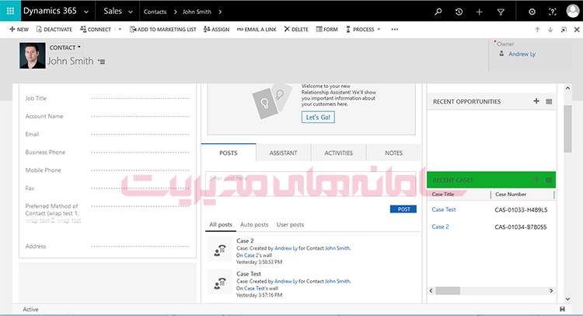This screenshot has height=316, width=583.
Task: Open settings gear icon
Action: 532,12
